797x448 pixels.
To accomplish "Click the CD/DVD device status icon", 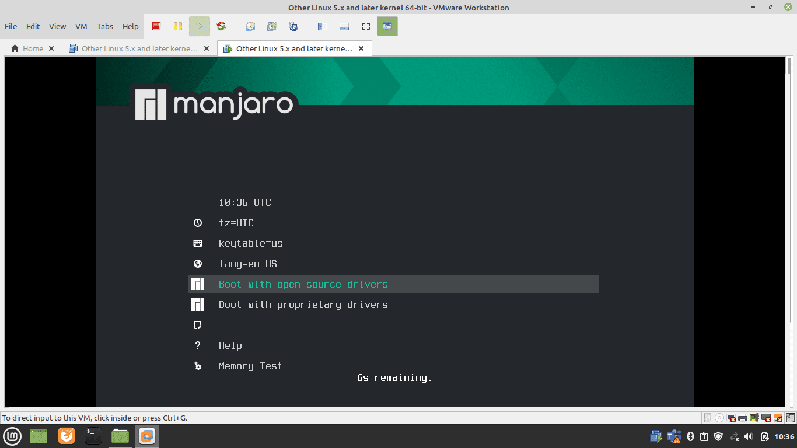I will 720,418.
